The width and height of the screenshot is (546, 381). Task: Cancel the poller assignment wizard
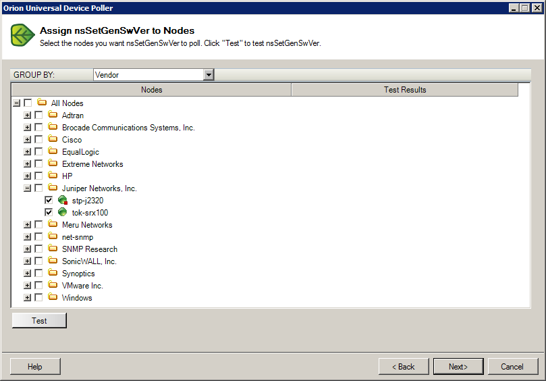click(x=512, y=366)
